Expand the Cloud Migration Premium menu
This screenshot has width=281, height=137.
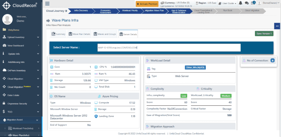click(38, 87)
